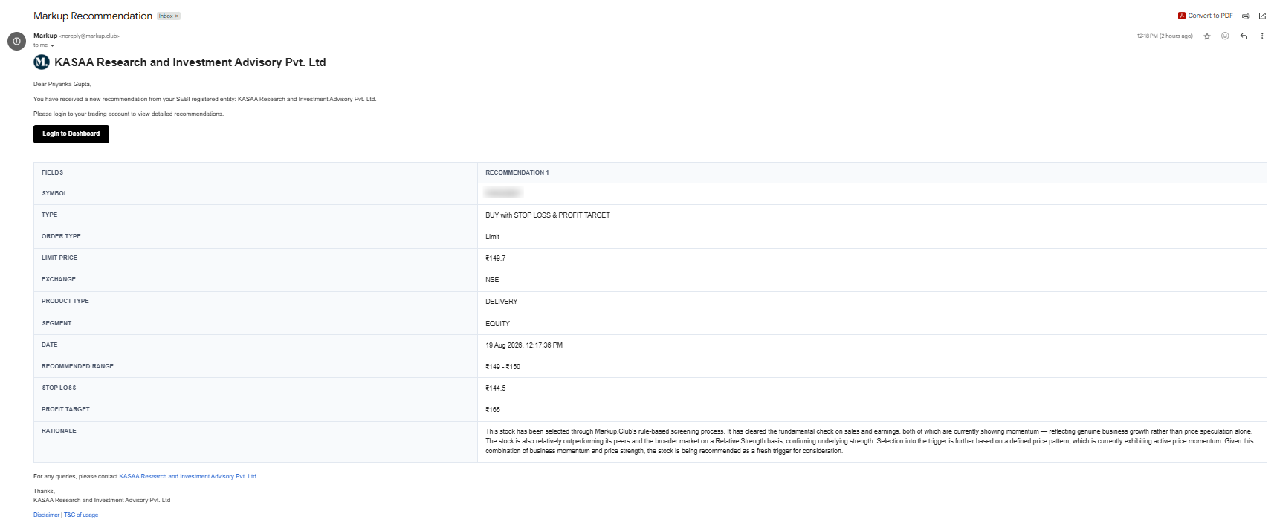This screenshot has height=531, width=1274.
Task: Open the three-dot more options menu
Action: pos(1262,36)
